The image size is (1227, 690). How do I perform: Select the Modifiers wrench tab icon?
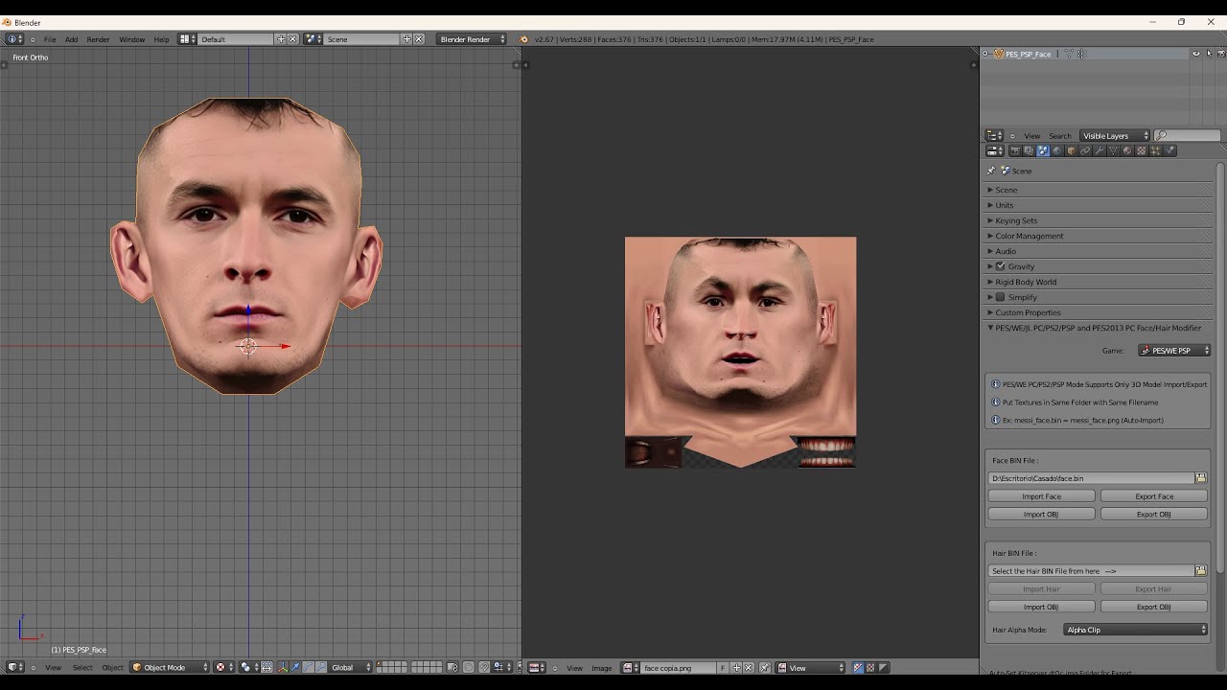click(1099, 150)
